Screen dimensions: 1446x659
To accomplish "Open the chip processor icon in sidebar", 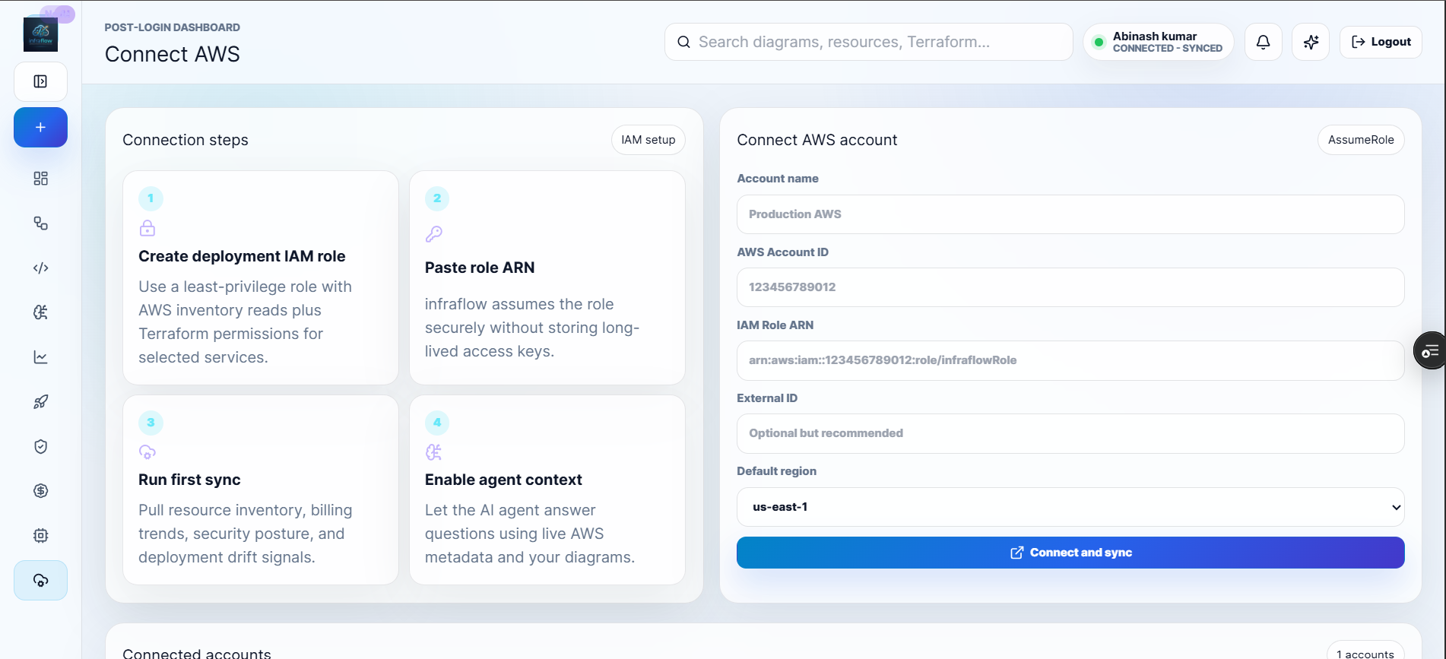I will [x=40, y=535].
